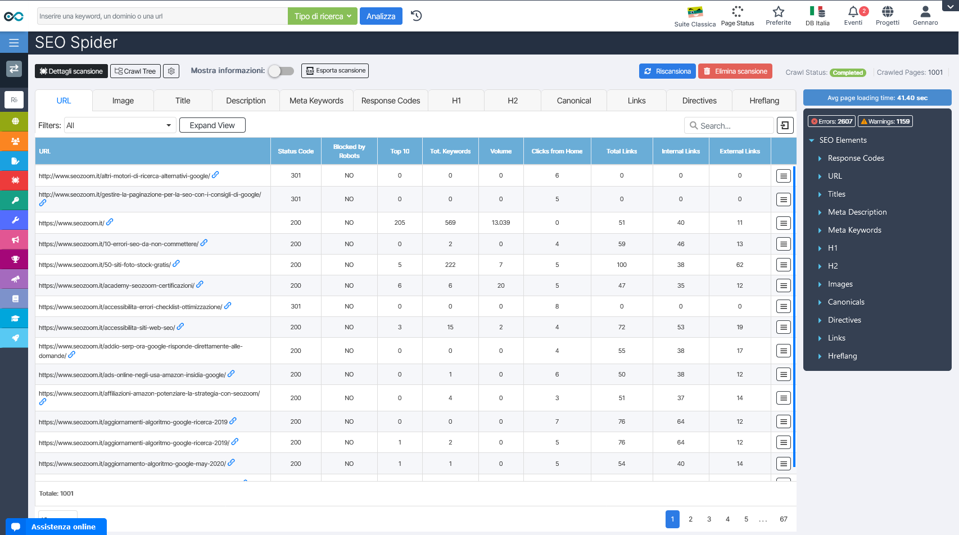This screenshot has width=959, height=535.
Task: Open Page Status
Action: [x=738, y=16]
